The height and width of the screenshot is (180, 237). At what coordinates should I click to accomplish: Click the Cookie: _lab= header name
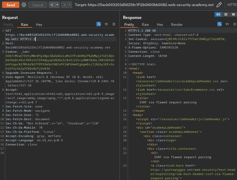(x=18, y=52)
